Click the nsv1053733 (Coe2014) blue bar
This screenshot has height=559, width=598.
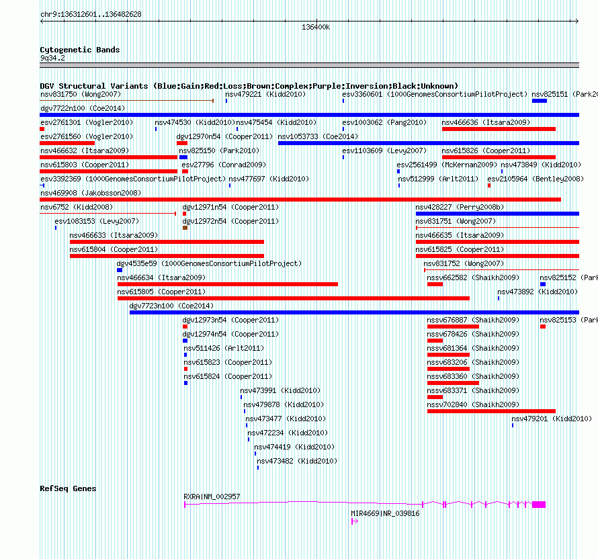tap(429, 143)
